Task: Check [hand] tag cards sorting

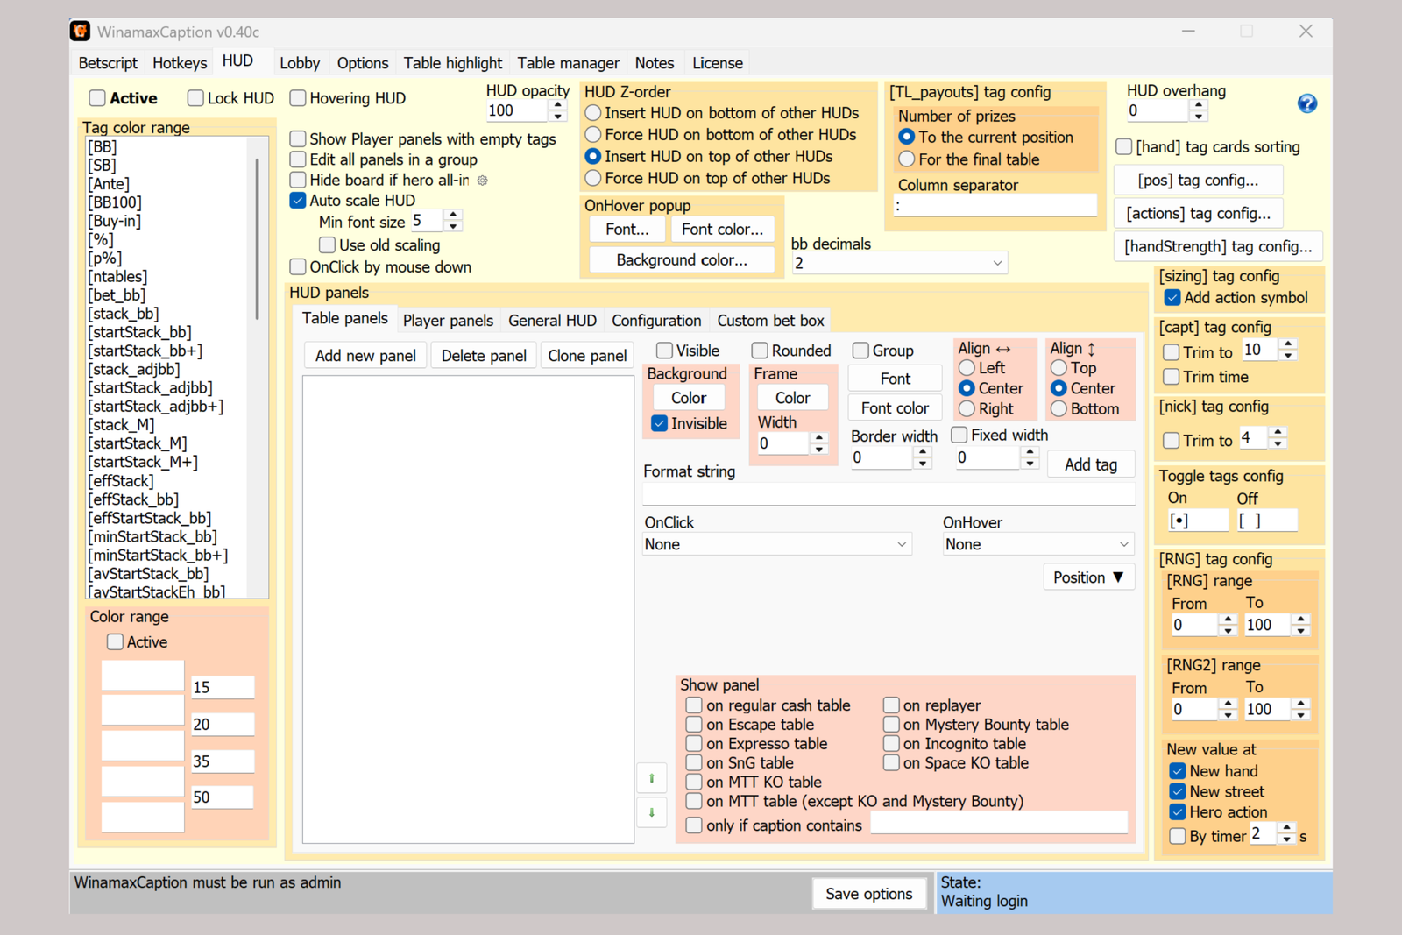Action: tap(1124, 146)
